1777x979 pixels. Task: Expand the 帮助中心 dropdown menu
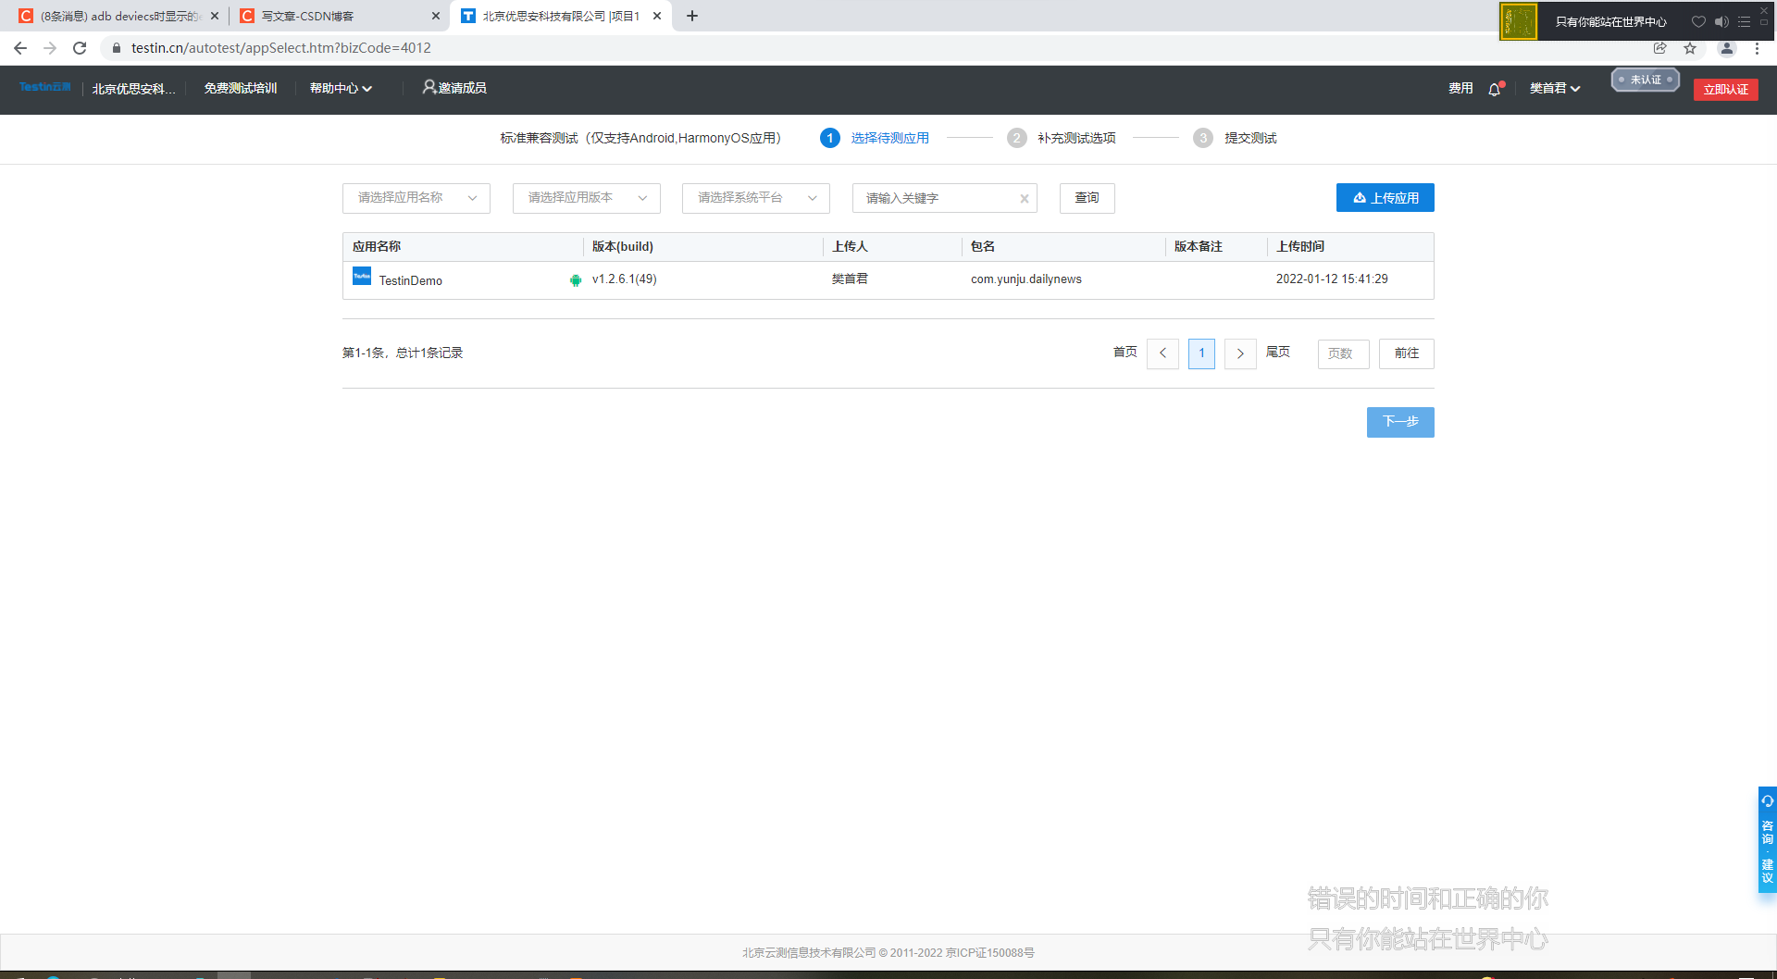pyautogui.click(x=341, y=88)
